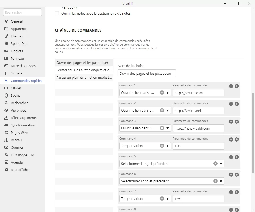Viewport: 255px width, 212px height.
Task: Expand Command 4 Temporisation dropdown arrow
Action: (168, 146)
